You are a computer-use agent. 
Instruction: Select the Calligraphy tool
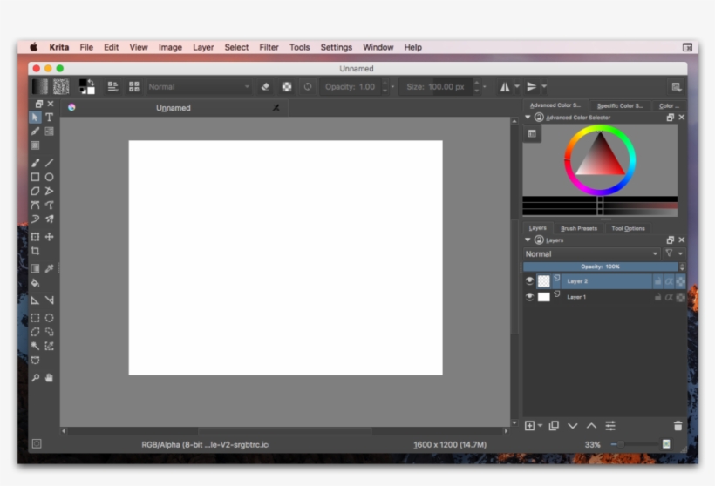(x=35, y=132)
